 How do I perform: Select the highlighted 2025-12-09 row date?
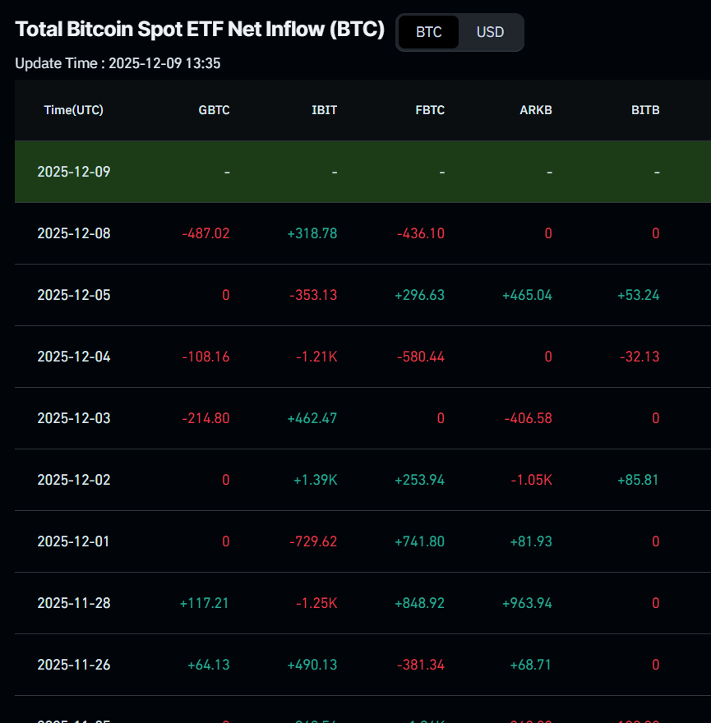[x=74, y=172]
